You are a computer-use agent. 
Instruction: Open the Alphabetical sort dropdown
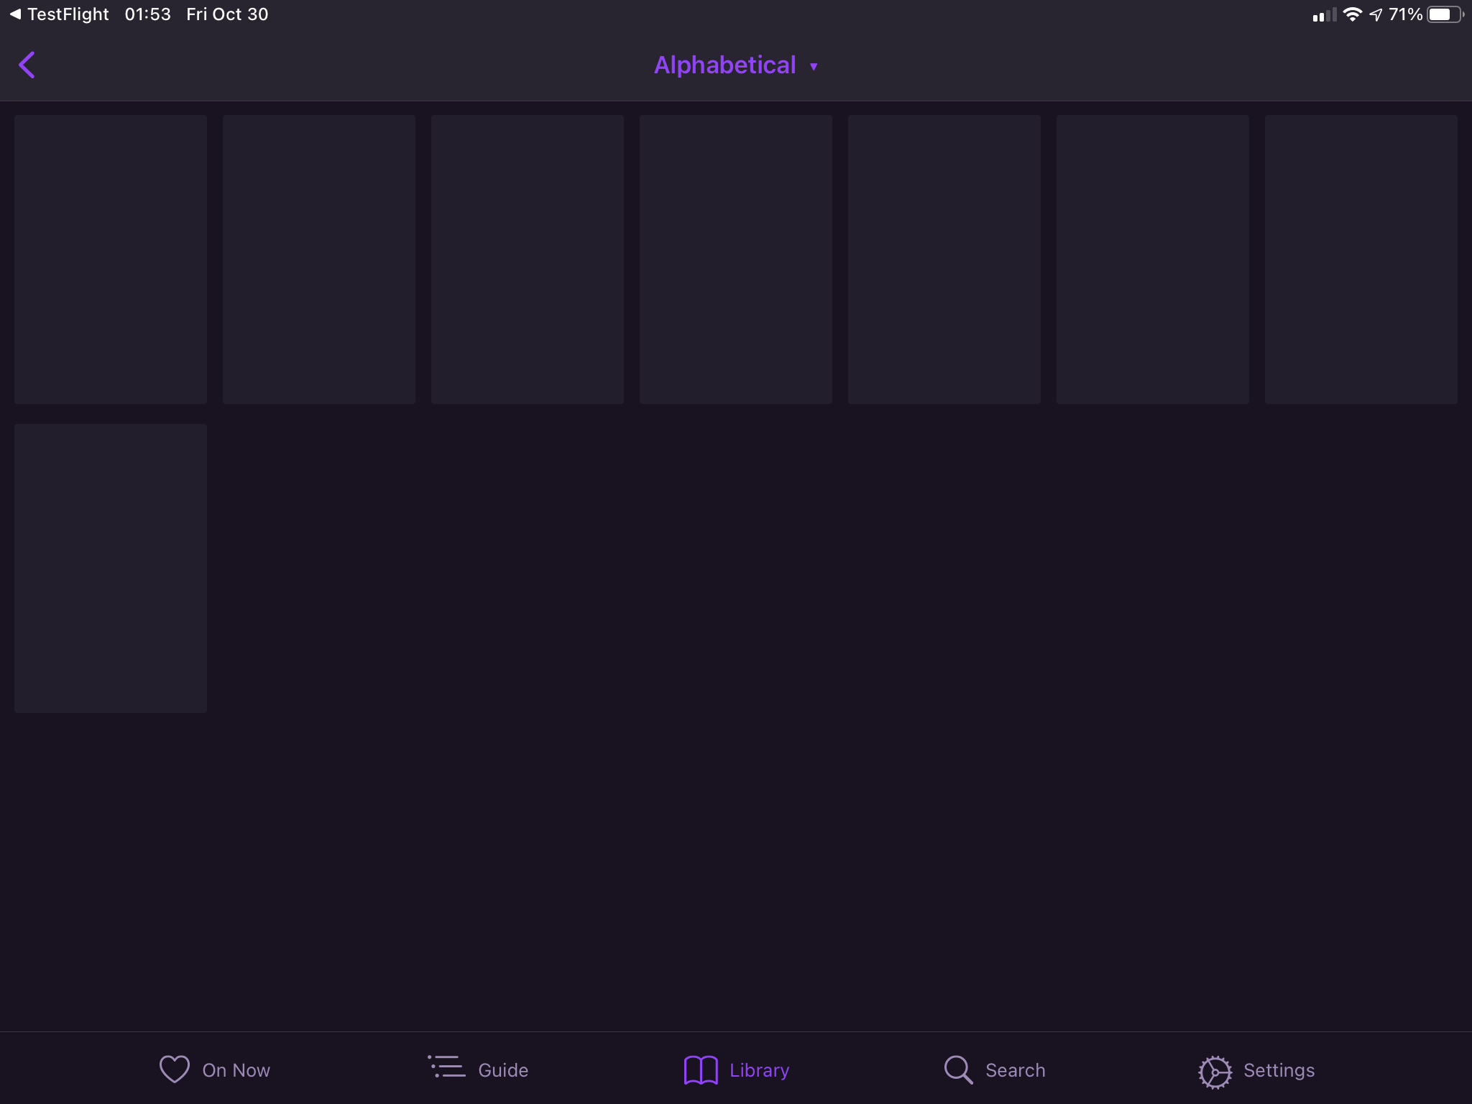click(x=724, y=65)
